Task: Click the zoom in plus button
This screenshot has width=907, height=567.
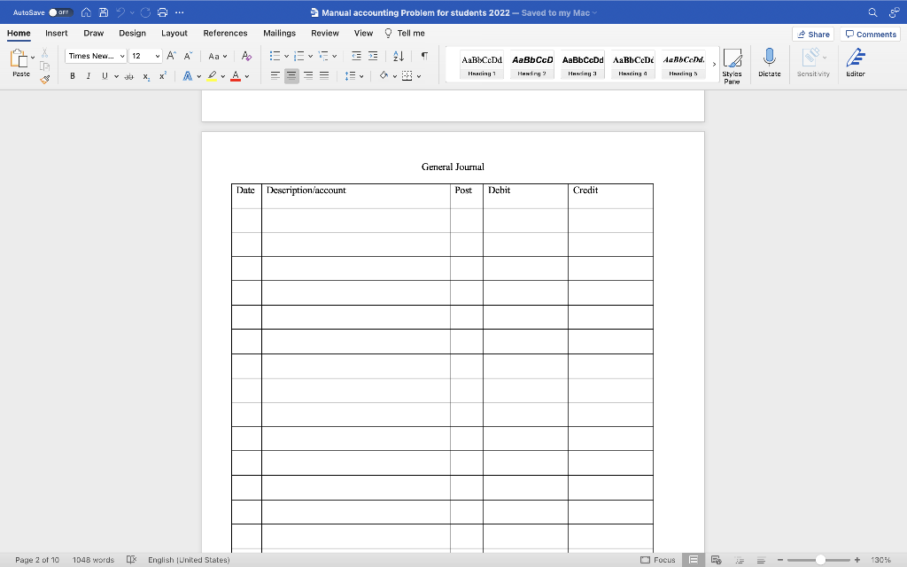Action: tap(857, 560)
